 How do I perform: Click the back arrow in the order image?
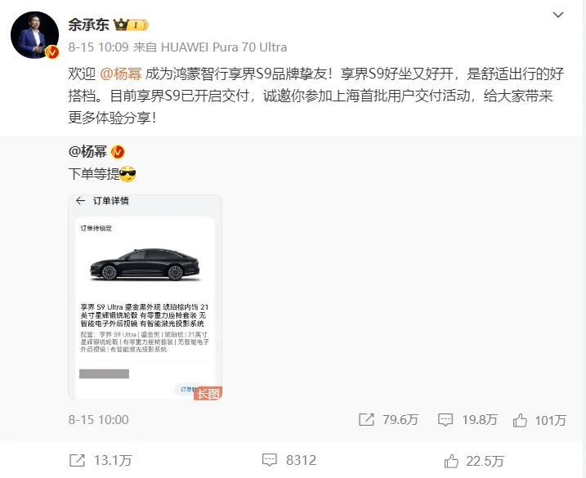coord(80,201)
